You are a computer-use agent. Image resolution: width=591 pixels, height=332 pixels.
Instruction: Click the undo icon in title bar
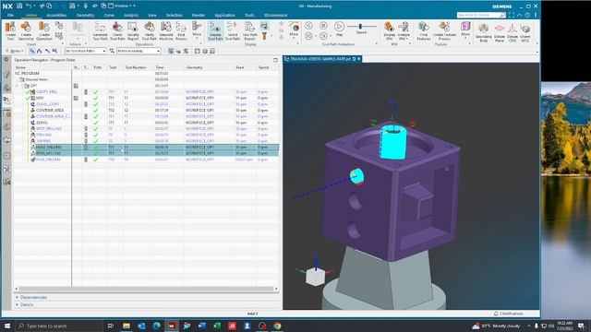[29, 6]
